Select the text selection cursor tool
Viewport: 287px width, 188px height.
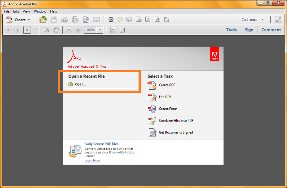pos(47,30)
